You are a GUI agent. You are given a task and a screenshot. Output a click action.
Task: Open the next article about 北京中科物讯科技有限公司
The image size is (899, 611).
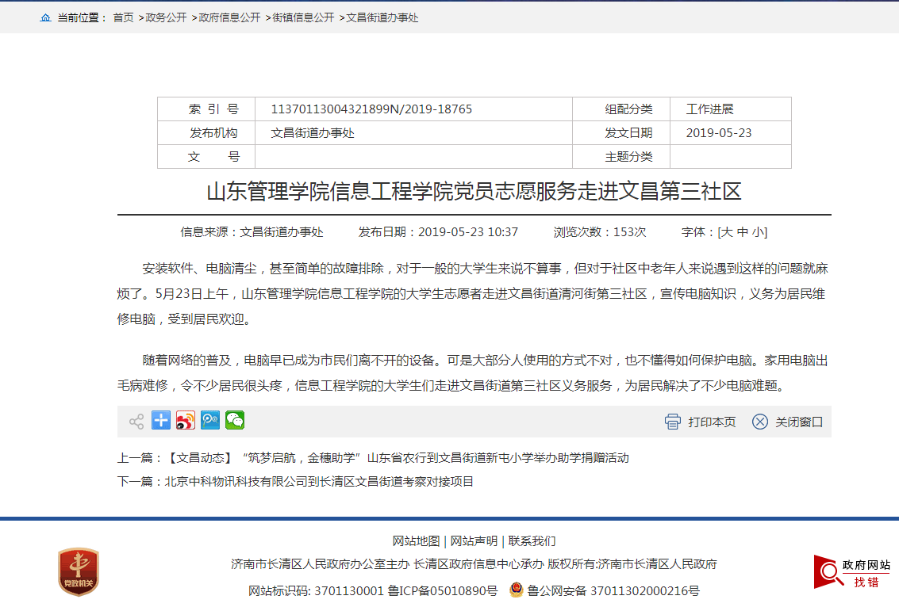click(x=318, y=482)
